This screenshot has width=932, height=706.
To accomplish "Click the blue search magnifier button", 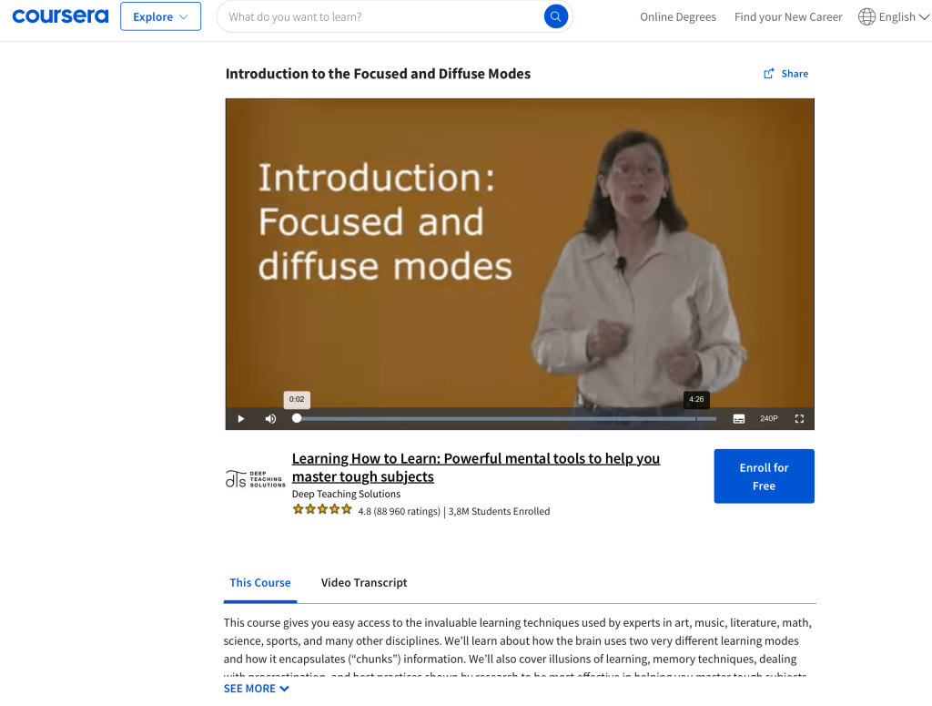I will coord(556,16).
